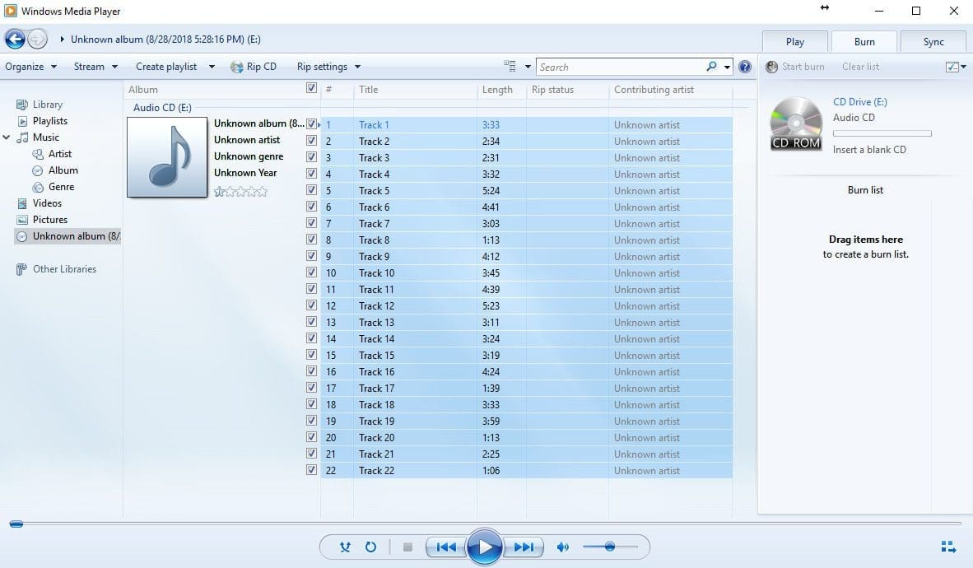The image size is (973, 568).
Task: Uncheck Track 5 from rip selection
Action: 311,189
